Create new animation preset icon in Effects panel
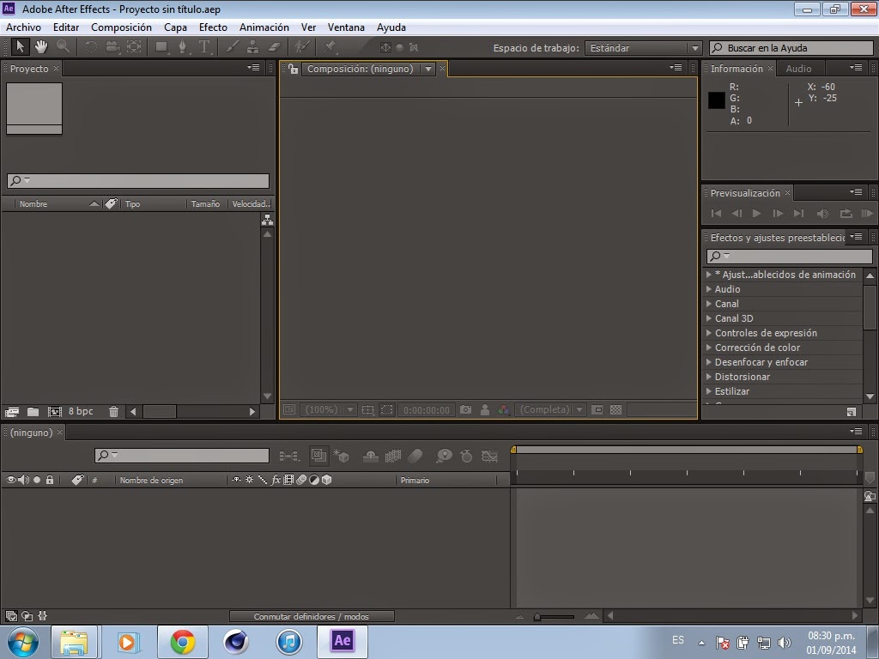This screenshot has width=879, height=659. pos(851,413)
